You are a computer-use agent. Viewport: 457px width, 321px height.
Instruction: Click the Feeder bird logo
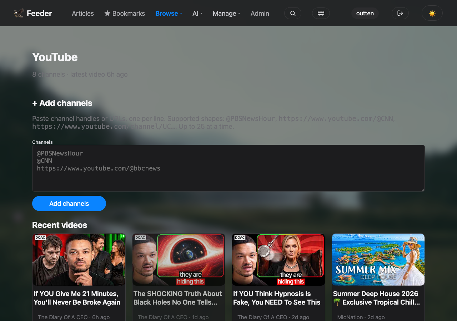pyautogui.click(x=19, y=13)
